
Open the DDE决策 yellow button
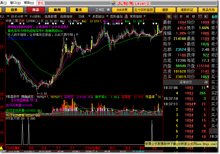click(122, 10)
